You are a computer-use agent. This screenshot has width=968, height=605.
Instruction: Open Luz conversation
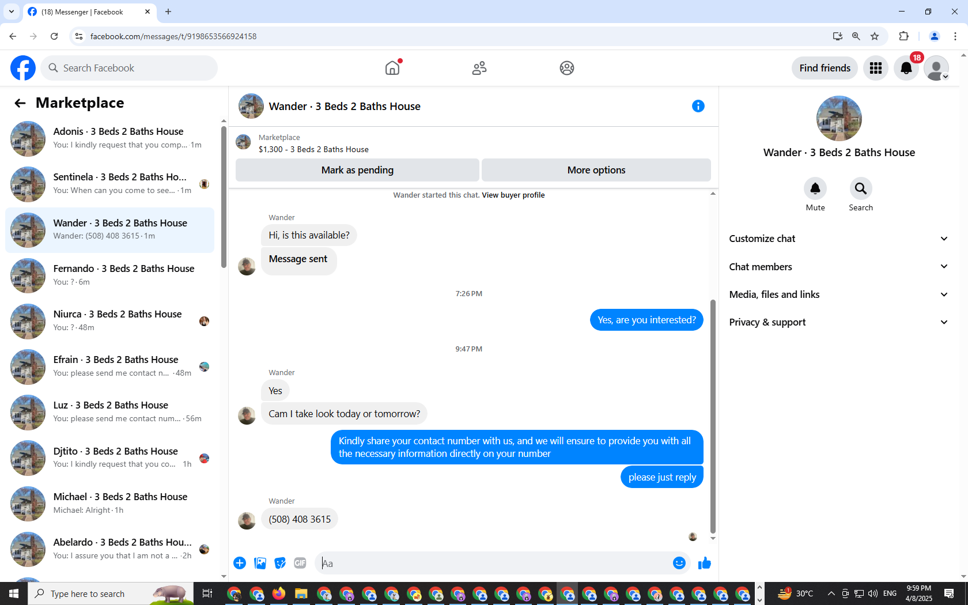click(109, 411)
